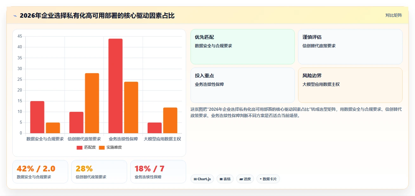The width and height of the screenshot is (415, 196).
Task: Click the red bar for 业务连续性保障
Action: coord(115,86)
